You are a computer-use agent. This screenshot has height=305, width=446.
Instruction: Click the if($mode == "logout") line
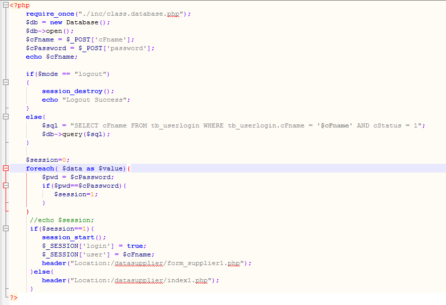point(68,74)
